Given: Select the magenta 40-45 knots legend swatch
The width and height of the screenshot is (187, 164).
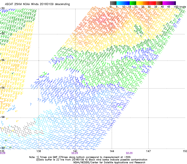Looking at the screenshot, I should pyautogui.click(x=166, y=3).
